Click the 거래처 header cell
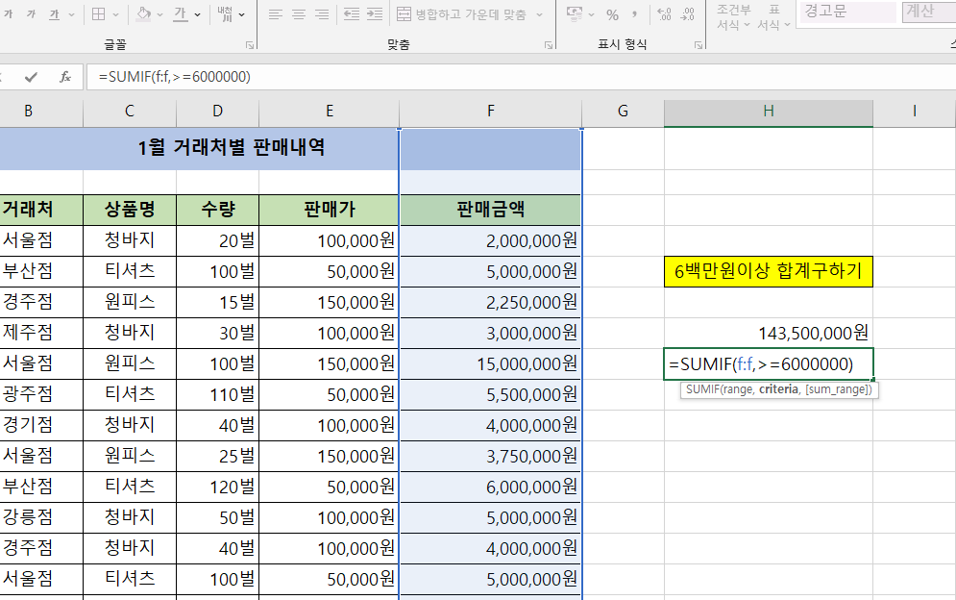The height and width of the screenshot is (600, 956). click(41, 210)
